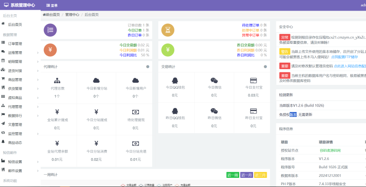Click the 昨日微信 WeChat icon

[x=214, y=111]
